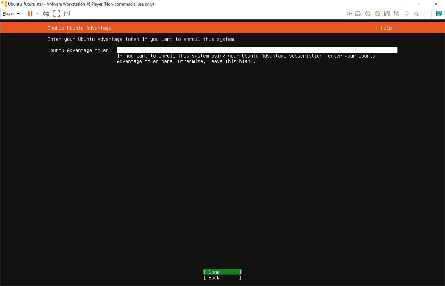The height and width of the screenshot is (286, 445).
Task: Click the Help button in installer header
Action: [386, 28]
